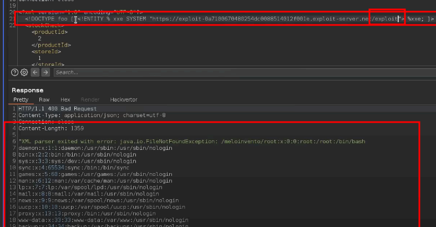Switch response view to Hex tab
Image resolution: width=436 pixels, height=227 pixels.
(65, 99)
